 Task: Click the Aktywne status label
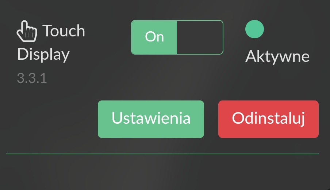click(x=277, y=56)
